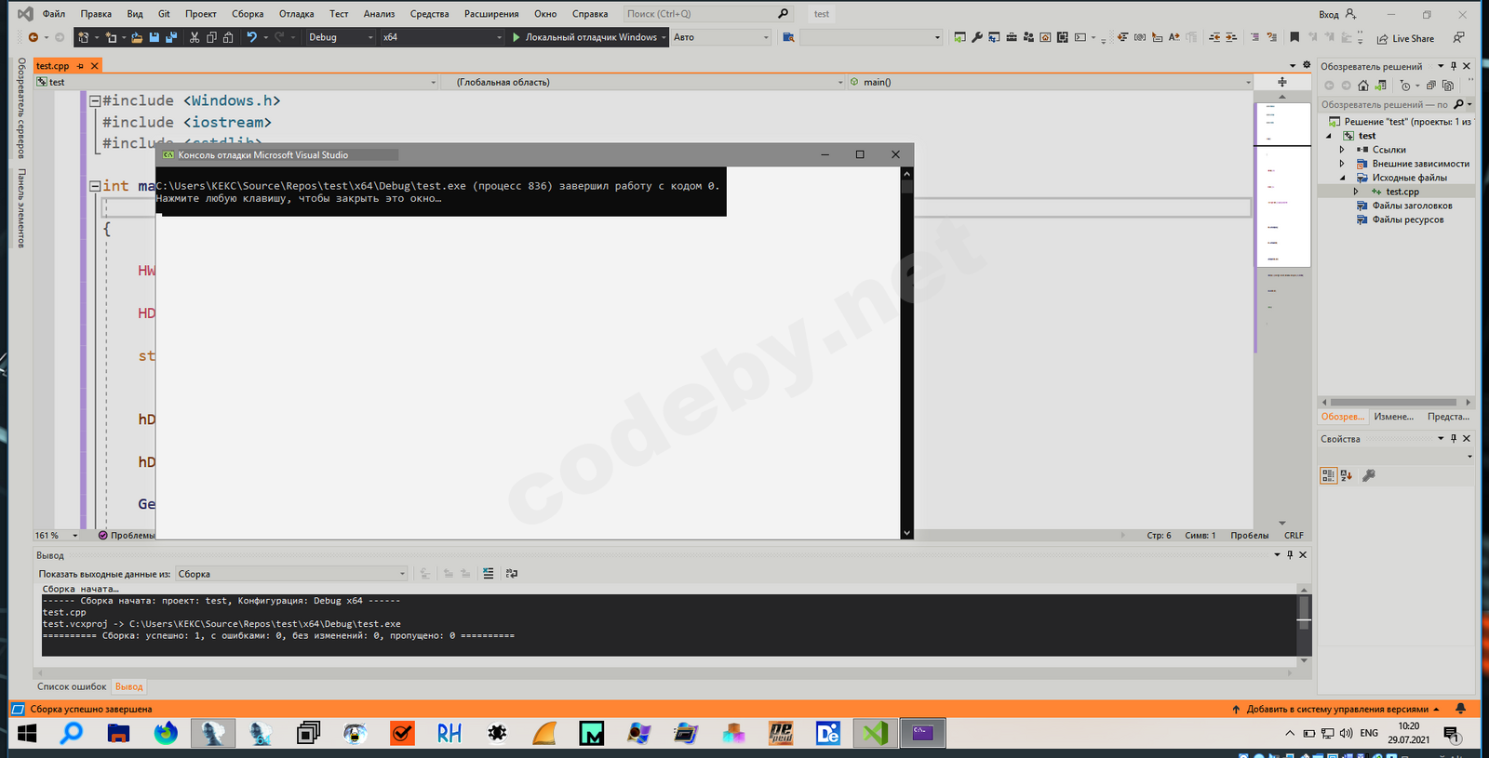
Task: Toggle categorized view in Properties panel
Action: (x=1328, y=475)
